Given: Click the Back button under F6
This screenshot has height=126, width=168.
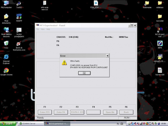Looking at the screenshot, I should click(126, 112).
